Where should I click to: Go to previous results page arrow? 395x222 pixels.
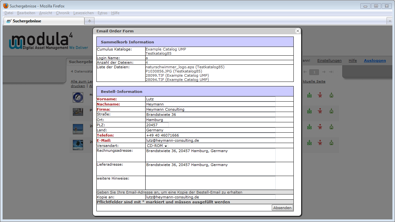point(305,72)
